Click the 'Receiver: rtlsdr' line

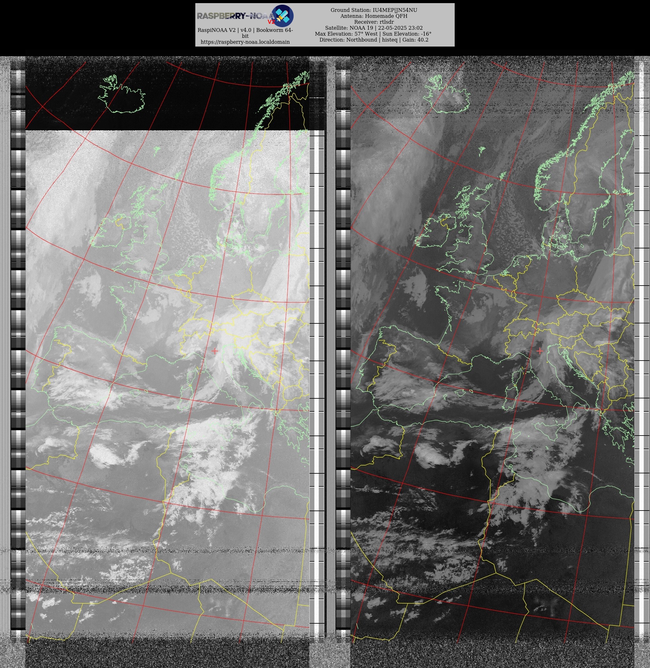(x=374, y=22)
